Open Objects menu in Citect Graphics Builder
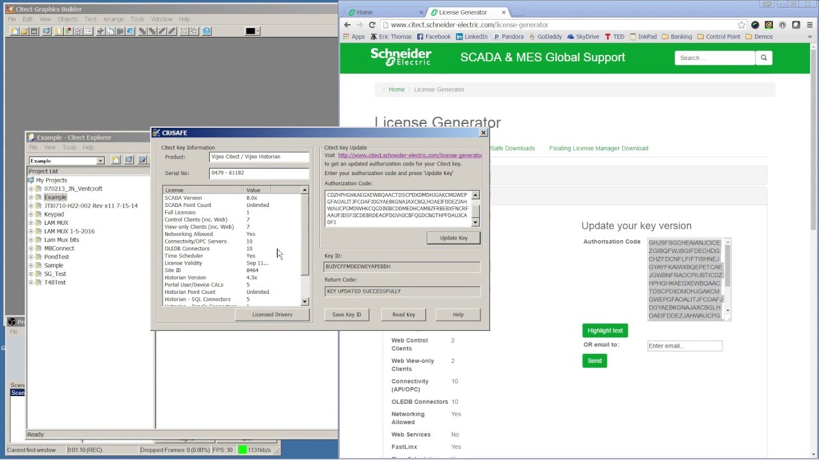This screenshot has width=819, height=460. pos(67,19)
